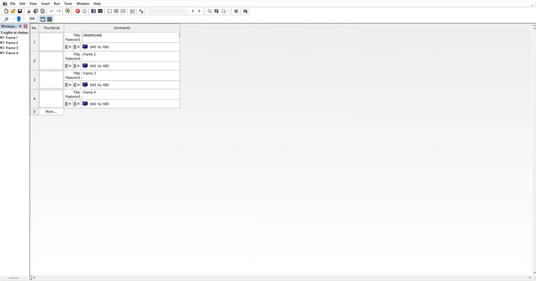Click the New application icon

(6, 11)
